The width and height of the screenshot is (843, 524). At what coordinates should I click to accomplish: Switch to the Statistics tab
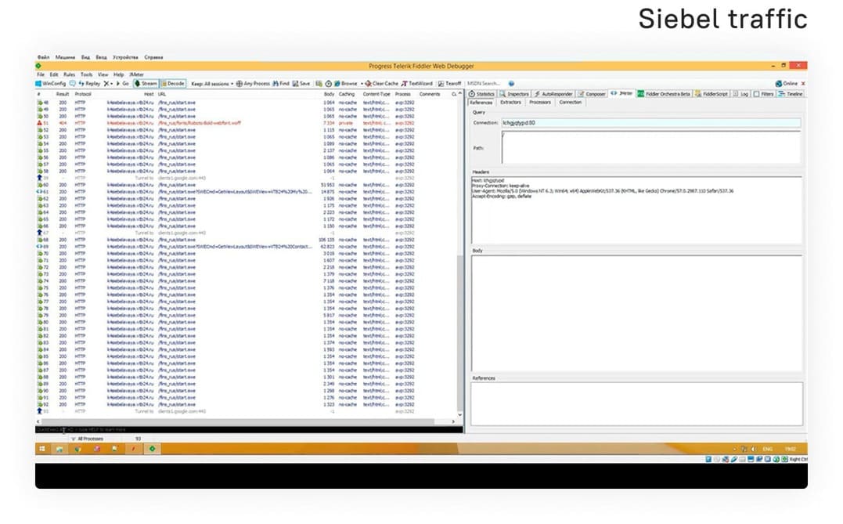(x=481, y=94)
